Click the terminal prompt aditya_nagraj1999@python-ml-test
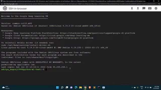This screenshot has height=90, width=161. 21,69
